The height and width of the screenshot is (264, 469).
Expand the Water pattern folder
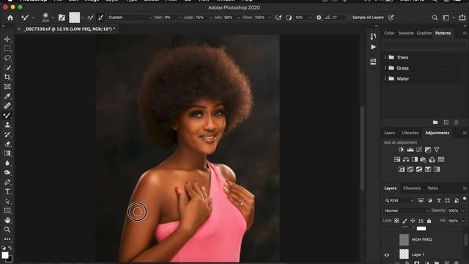point(385,78)
